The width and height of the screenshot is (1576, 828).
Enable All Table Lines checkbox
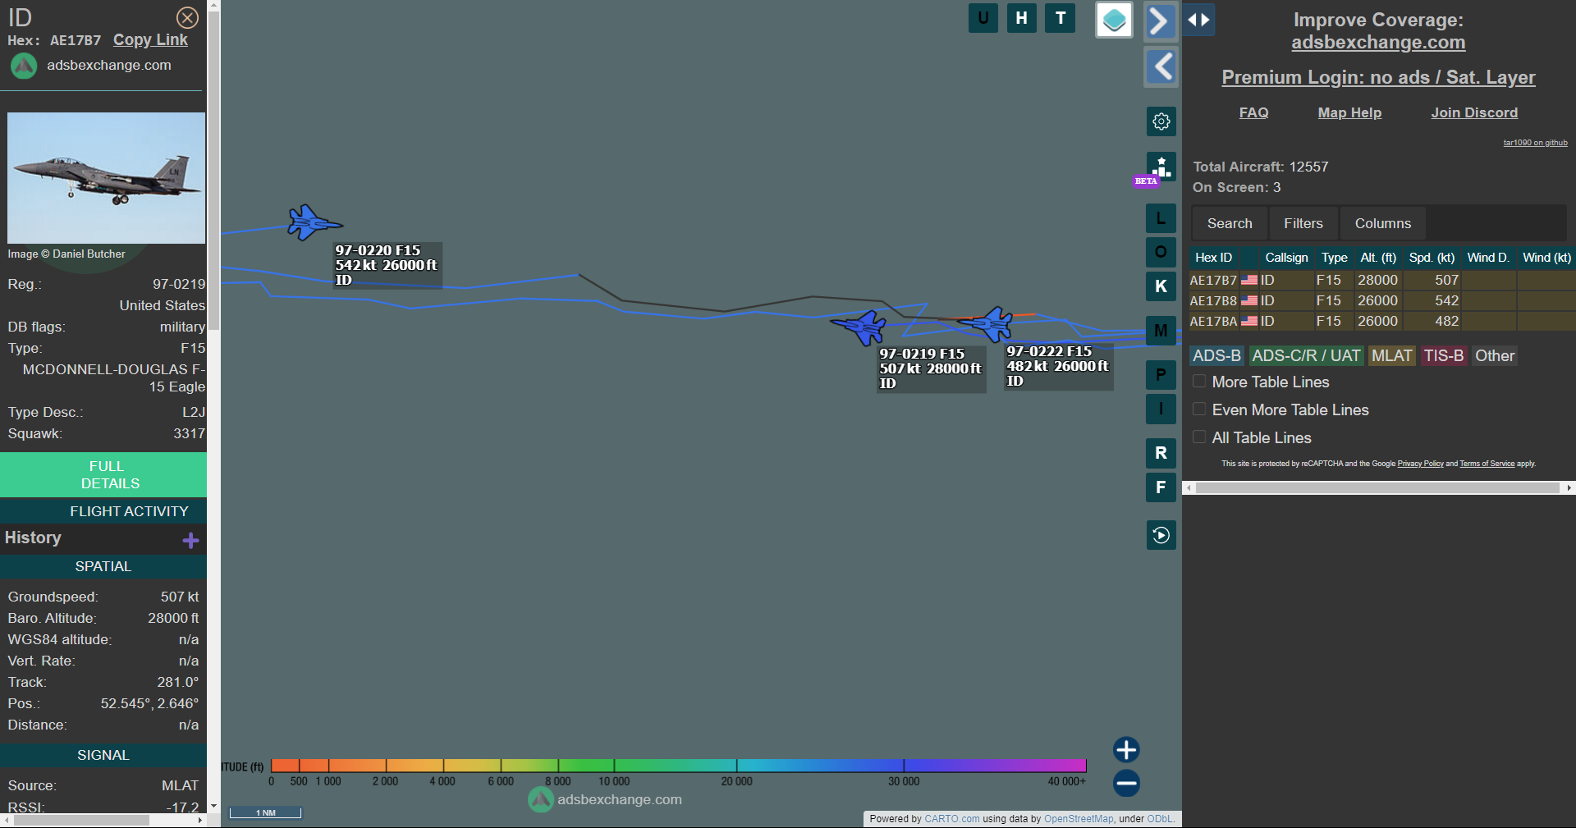coord(1199,437)
